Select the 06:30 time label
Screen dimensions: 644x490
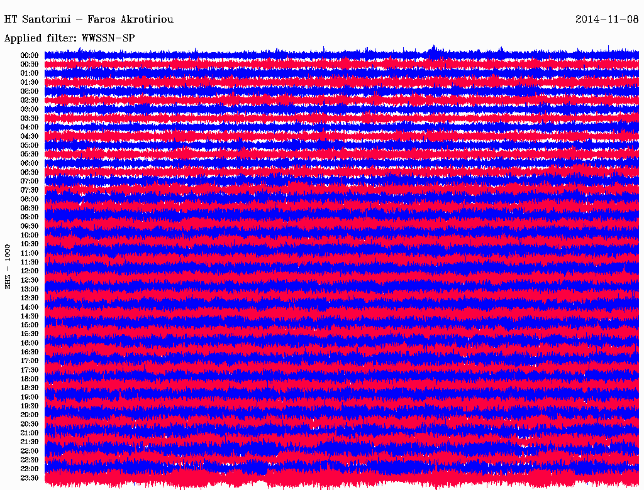point(30,172)
